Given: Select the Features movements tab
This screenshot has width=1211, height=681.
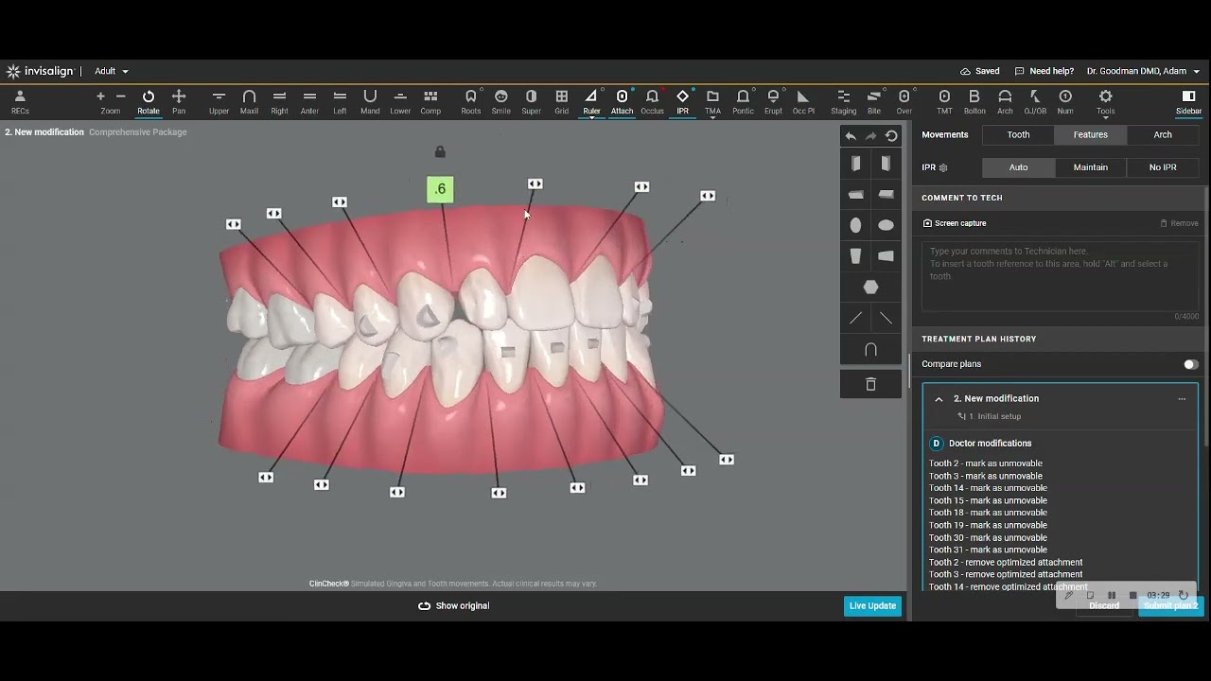Looking at the screenshot, I should tap(1090, 134).
